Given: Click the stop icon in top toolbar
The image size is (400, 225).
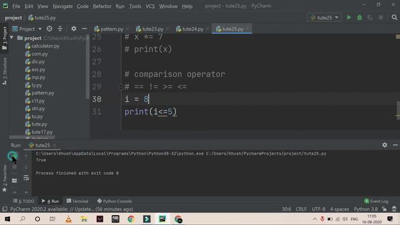Looking at the screenshot, I should (381, 17).
